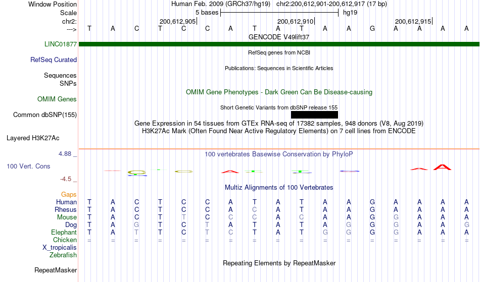Click OMIM Gene Phenotypes track title
Image resolution: width=480 pixels, height=282 pixels.
point(279,92)
